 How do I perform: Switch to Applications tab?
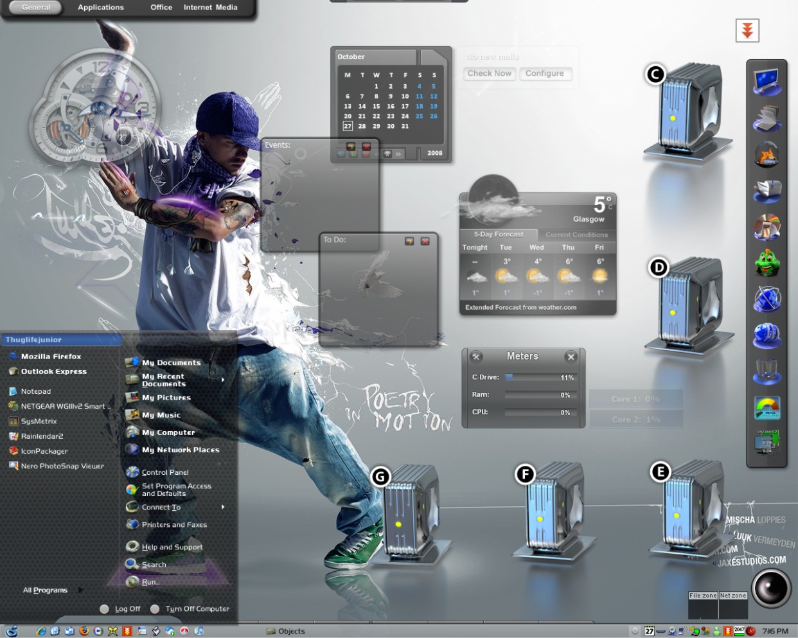point(101,7)
